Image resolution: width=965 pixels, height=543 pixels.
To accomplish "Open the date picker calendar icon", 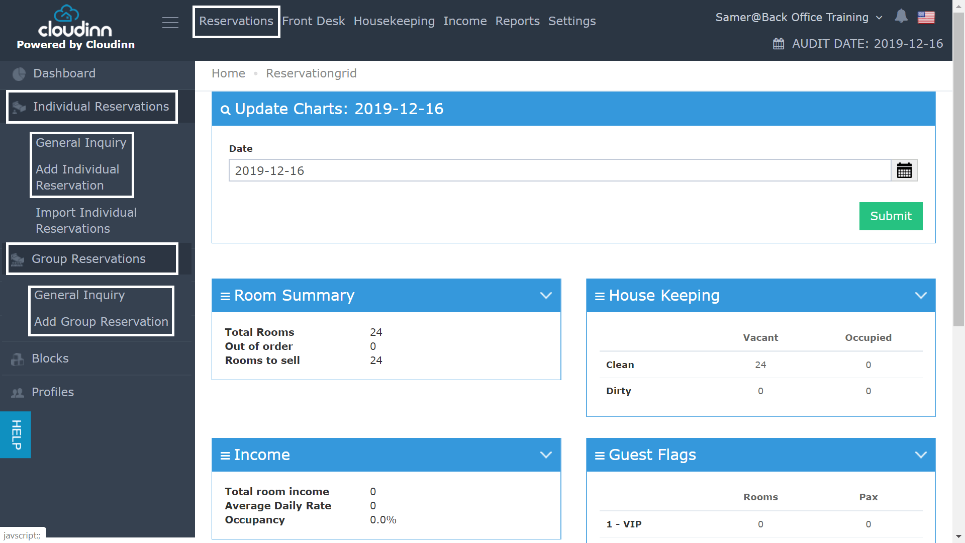I will [x=904, y=170].
